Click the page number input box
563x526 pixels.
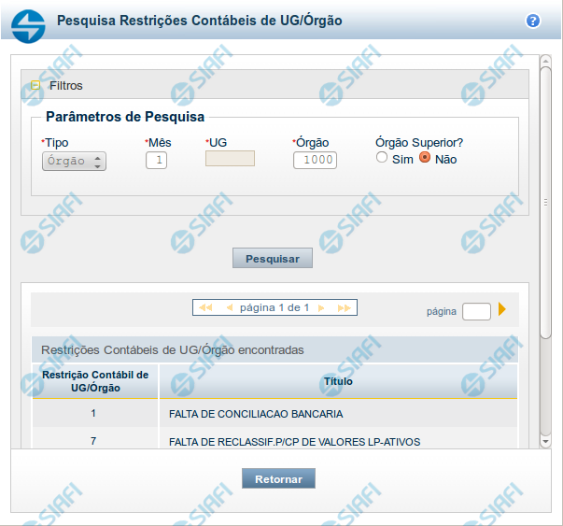pos(475,310)
